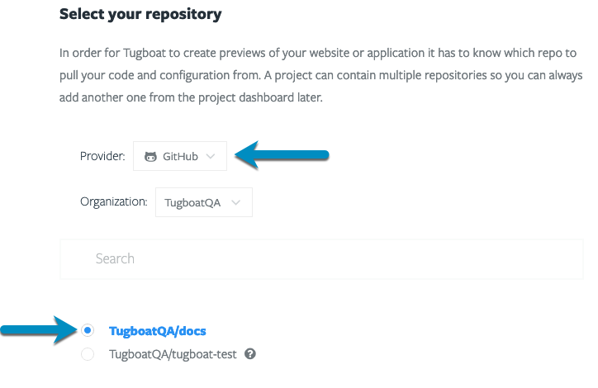The image size is (598, 388).
Task: Click the Select your repository heading
Action: [140, 15]
